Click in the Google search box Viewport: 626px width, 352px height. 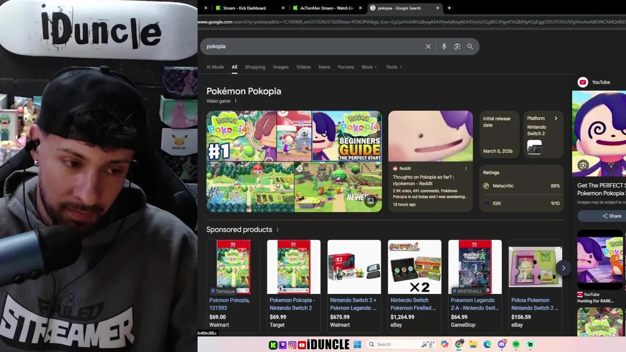pyautogui.click(x=313, y=46)
